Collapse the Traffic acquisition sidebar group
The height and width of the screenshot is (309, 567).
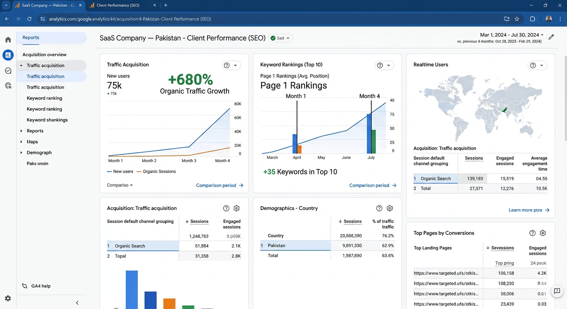pyautogui.click(x=21, y=66)
